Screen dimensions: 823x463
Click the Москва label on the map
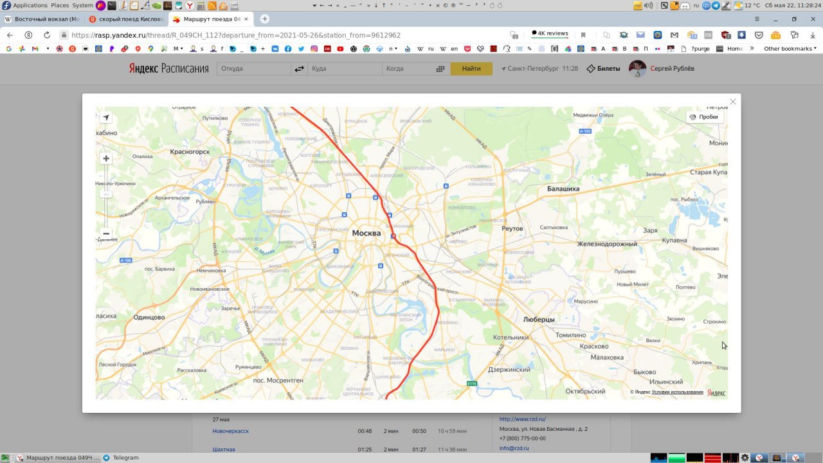pyautogui.click(x=366, y=233)
